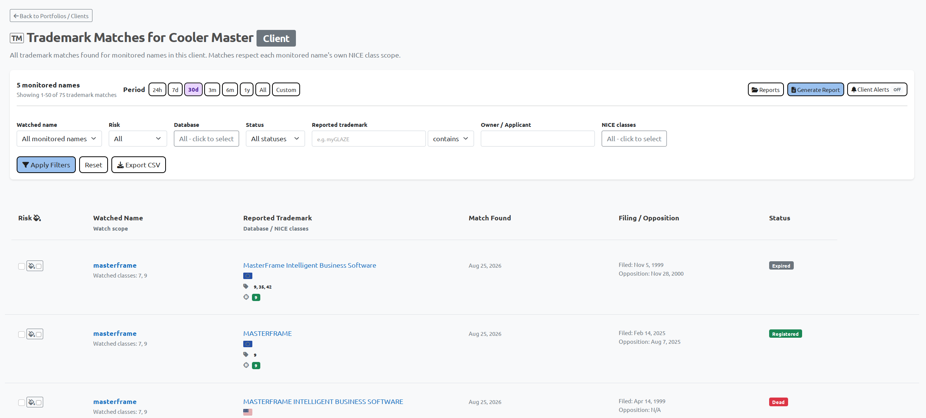
Task: Click the crosshair icon in the Expired MasterFrame row
Action: pos(246,297)
